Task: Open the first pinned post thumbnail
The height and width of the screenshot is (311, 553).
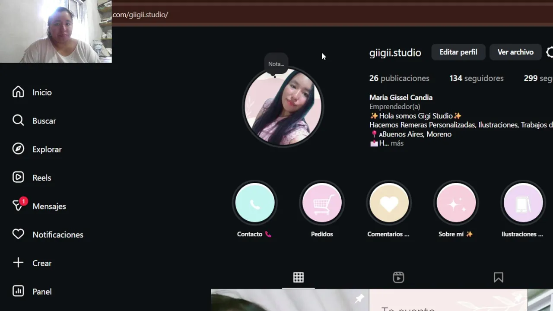Action: 290,300
